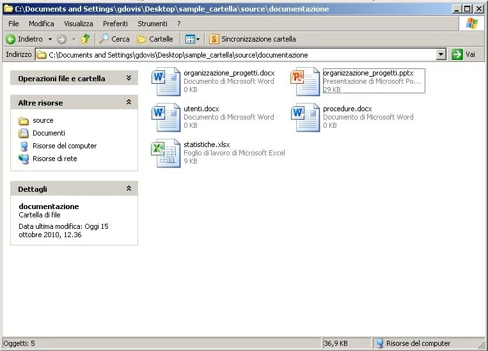Open the ? help menu
This screenshot has width=488, height=351.
[179, 24]
